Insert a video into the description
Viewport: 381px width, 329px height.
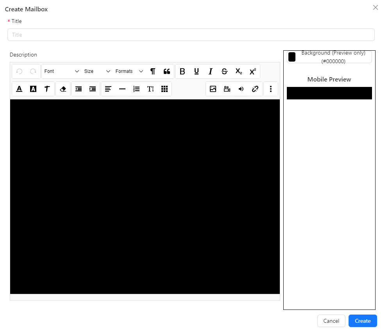point(227,89)
